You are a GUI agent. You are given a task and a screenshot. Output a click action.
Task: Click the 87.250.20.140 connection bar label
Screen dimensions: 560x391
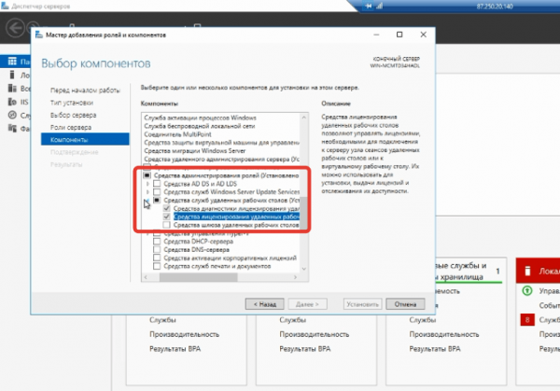point(495,7)
